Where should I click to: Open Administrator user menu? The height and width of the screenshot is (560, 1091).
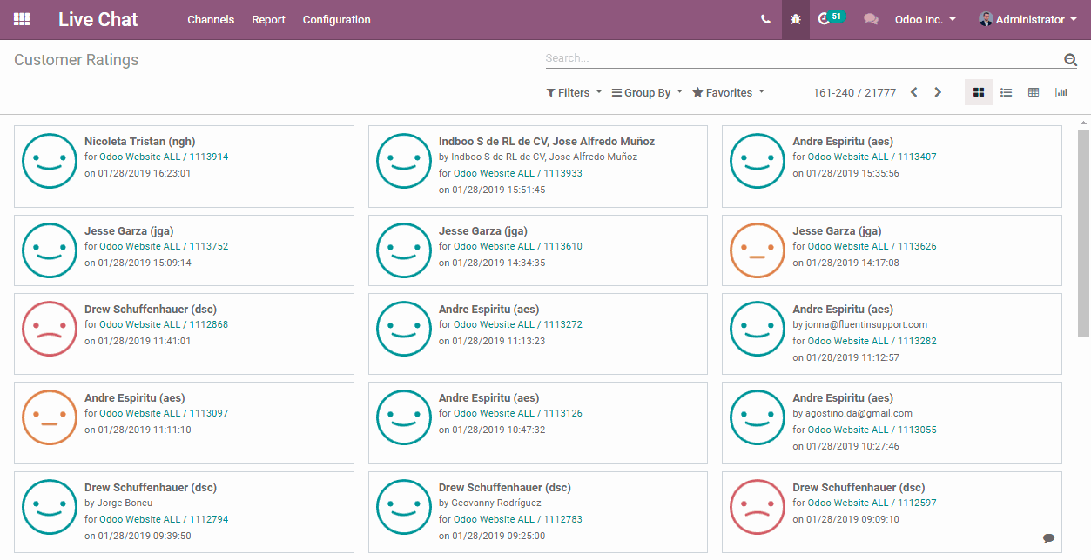[1028, 19]
